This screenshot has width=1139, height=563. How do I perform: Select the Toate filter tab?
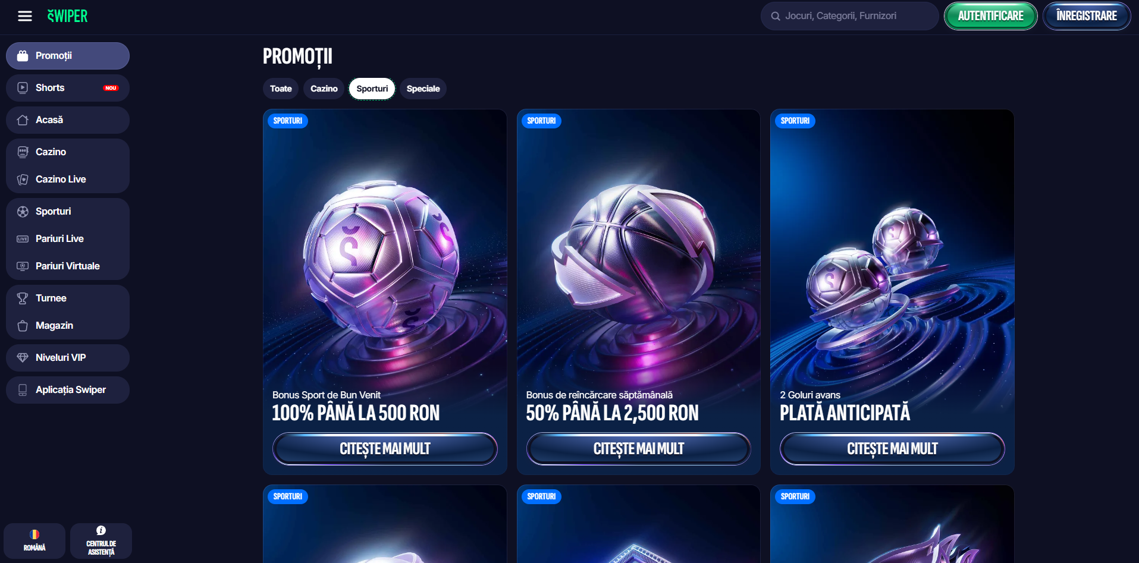281,89
